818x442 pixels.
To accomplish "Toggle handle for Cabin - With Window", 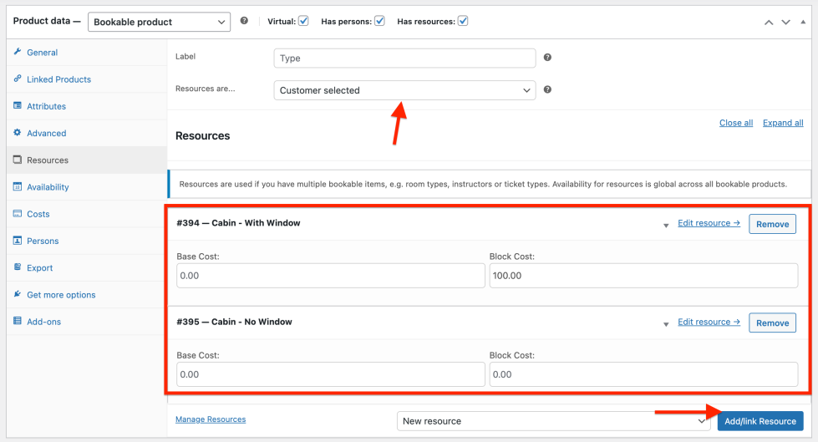I will (666, 225).
